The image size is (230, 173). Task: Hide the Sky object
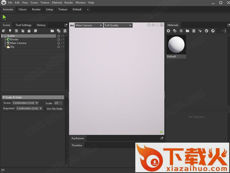tap(63, 47)
